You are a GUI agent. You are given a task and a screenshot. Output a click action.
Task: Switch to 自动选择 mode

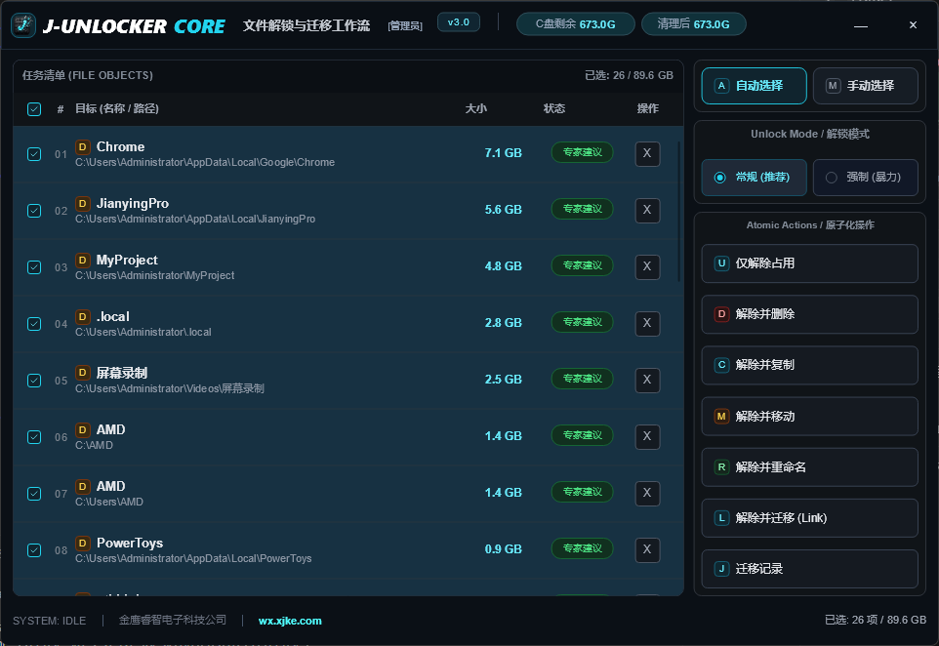(754, 86)
